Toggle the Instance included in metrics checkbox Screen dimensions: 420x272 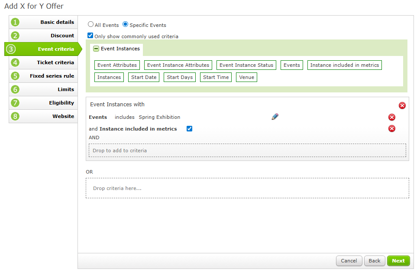click(x=189, y=128)
